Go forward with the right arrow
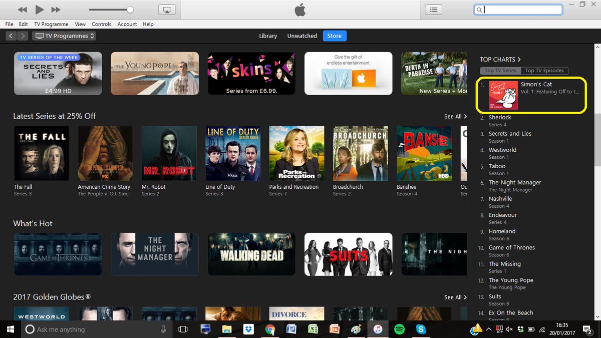 (24, 36)
